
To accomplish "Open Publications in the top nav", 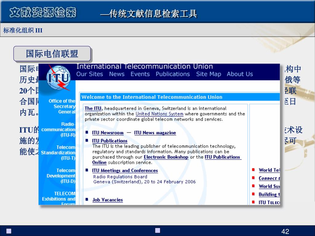I will click(x=173, y=74).
